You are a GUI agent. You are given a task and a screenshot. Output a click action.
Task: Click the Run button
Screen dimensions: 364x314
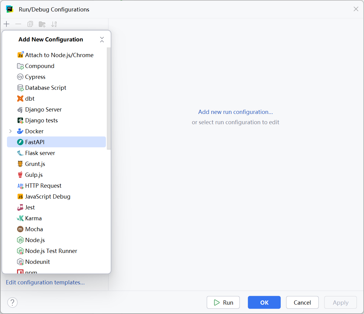click(223, 302)
